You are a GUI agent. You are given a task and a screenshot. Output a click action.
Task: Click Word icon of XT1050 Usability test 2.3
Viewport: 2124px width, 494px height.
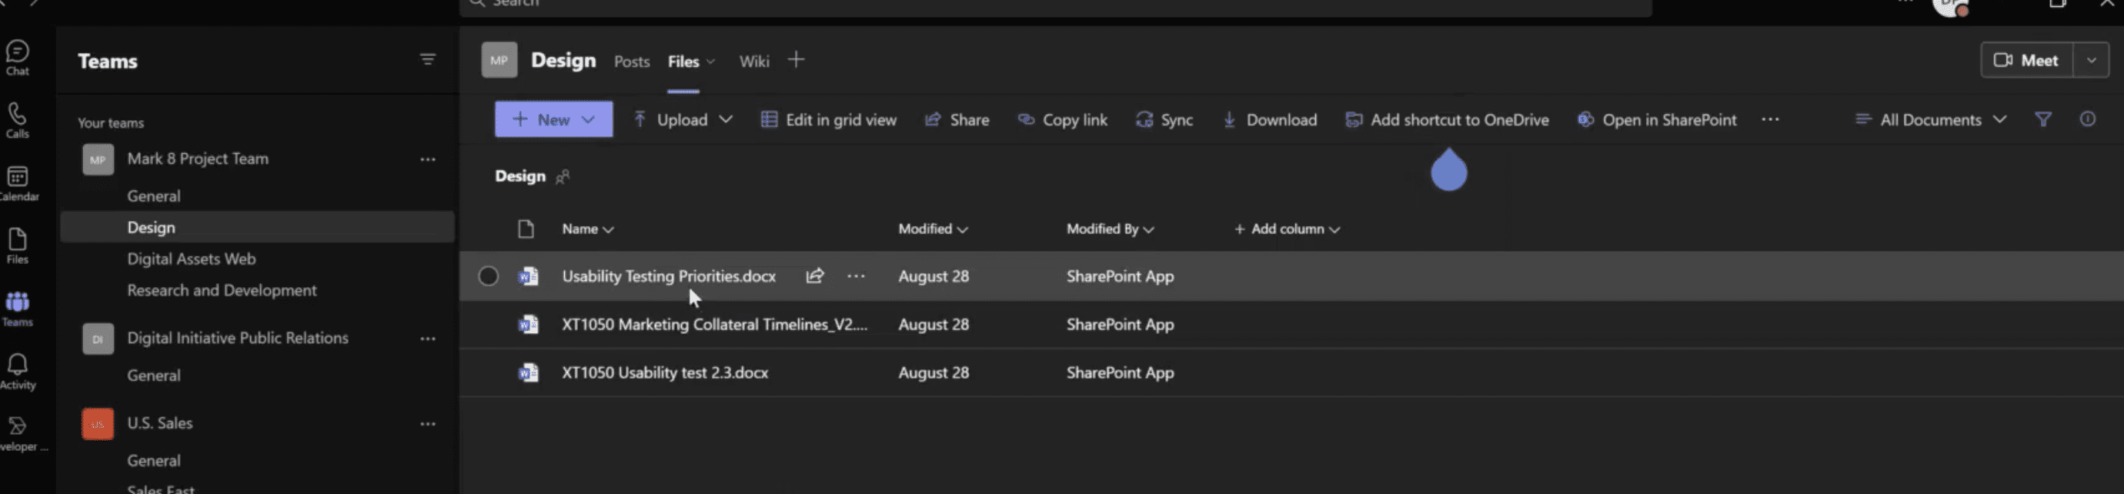tap(528, 372)
